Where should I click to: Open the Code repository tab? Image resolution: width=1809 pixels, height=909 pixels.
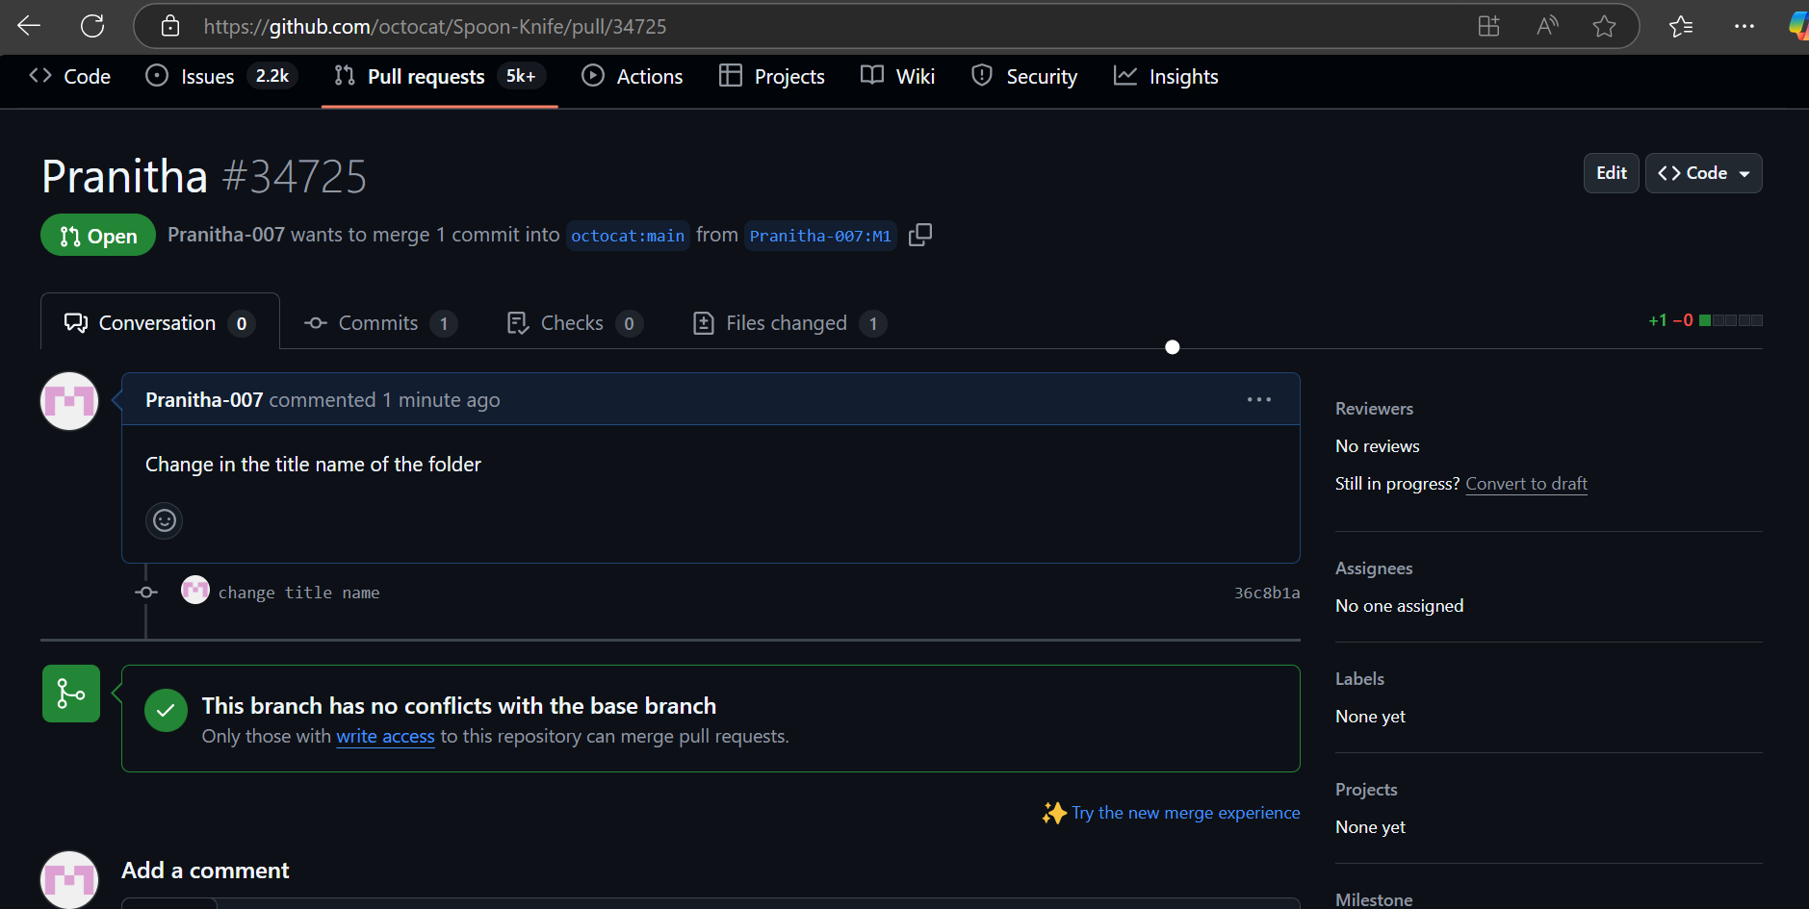[70, 76]
